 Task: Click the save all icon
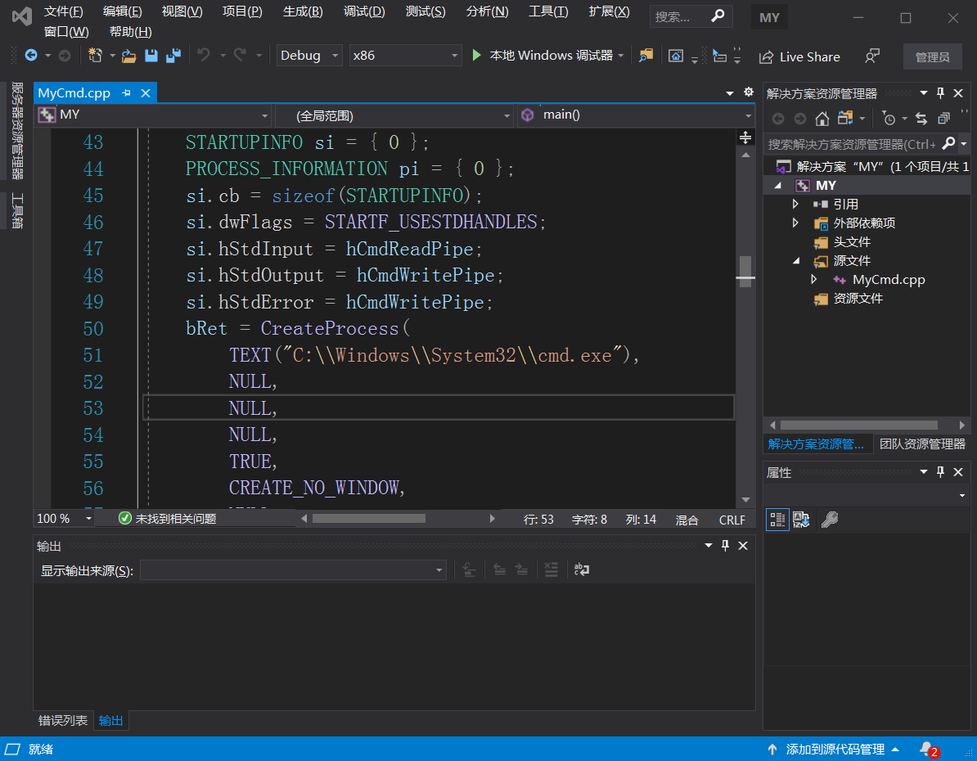(173, 56)
